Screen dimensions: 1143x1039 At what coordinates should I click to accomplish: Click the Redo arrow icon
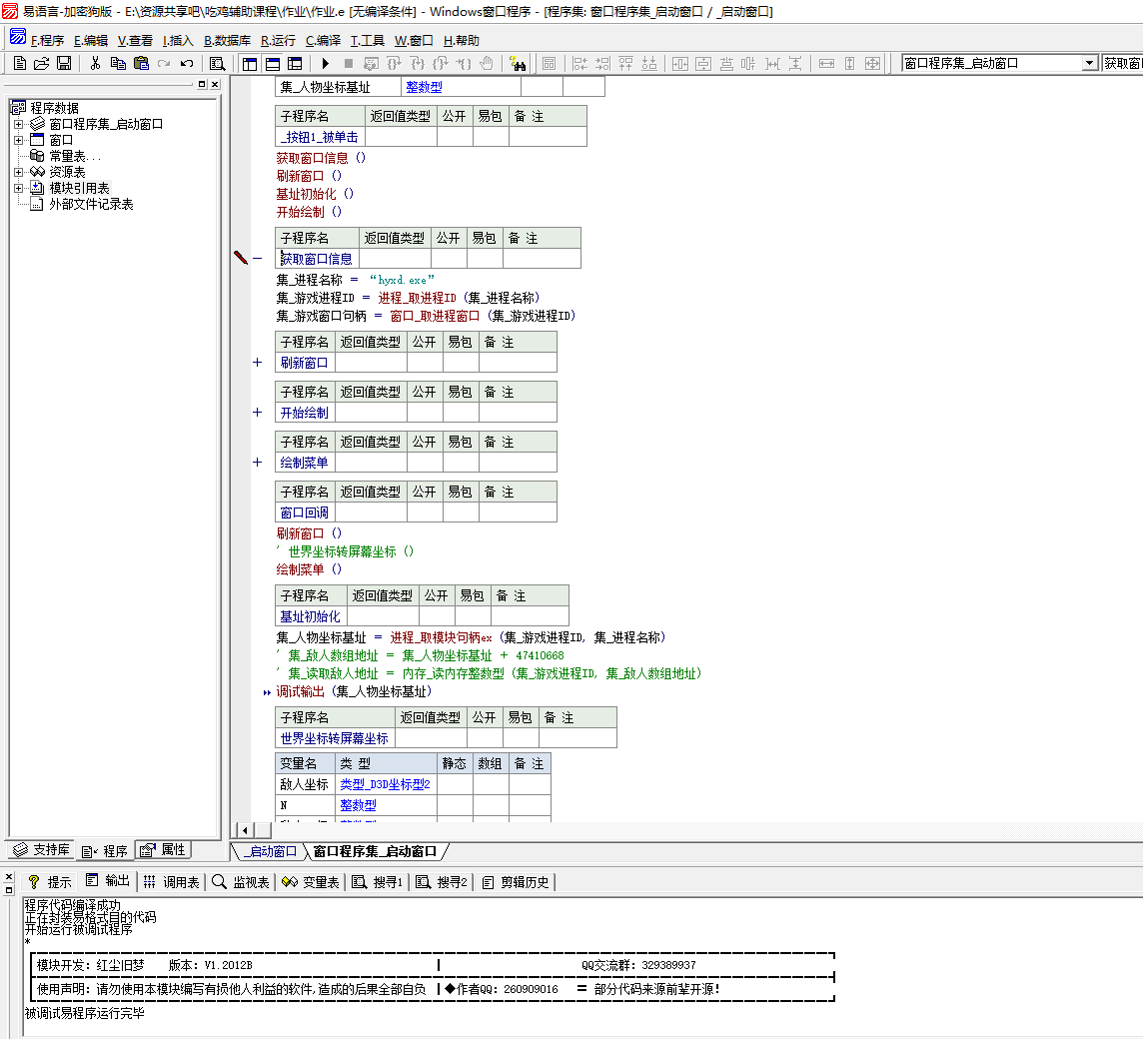click(164, 63)
